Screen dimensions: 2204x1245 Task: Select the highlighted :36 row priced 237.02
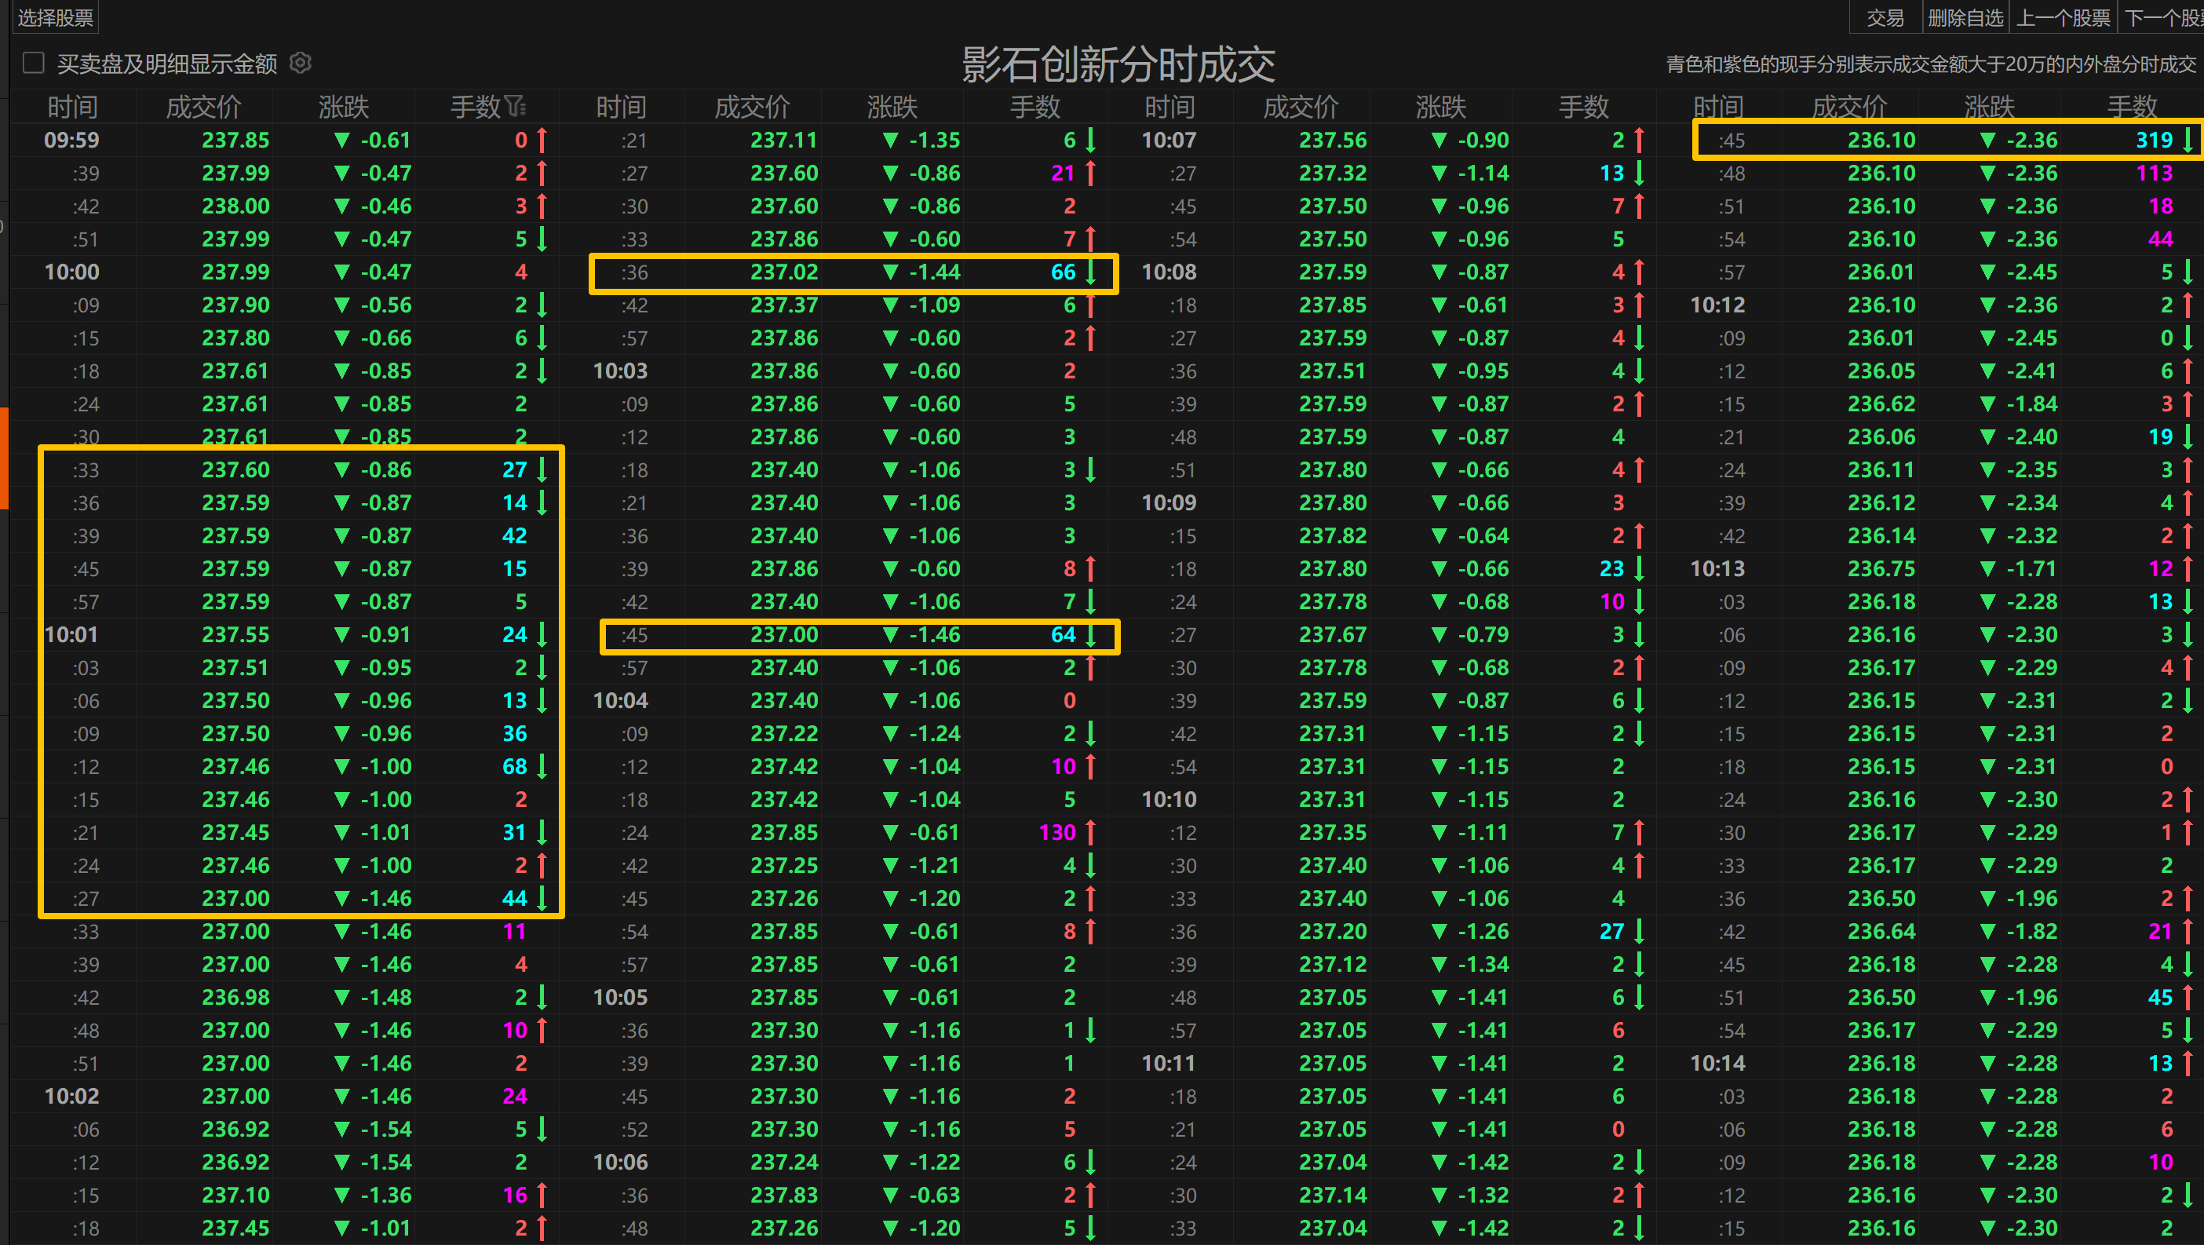click(783, 272)
